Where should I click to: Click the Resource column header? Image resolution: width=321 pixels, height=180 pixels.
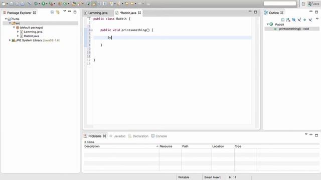(170, 146)
